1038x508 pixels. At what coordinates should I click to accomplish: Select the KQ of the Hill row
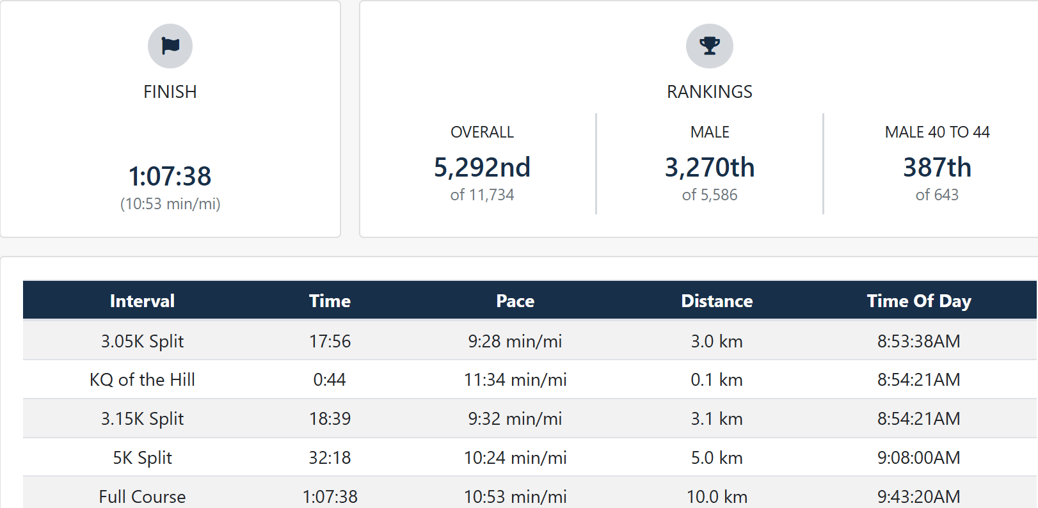point(530,379)
